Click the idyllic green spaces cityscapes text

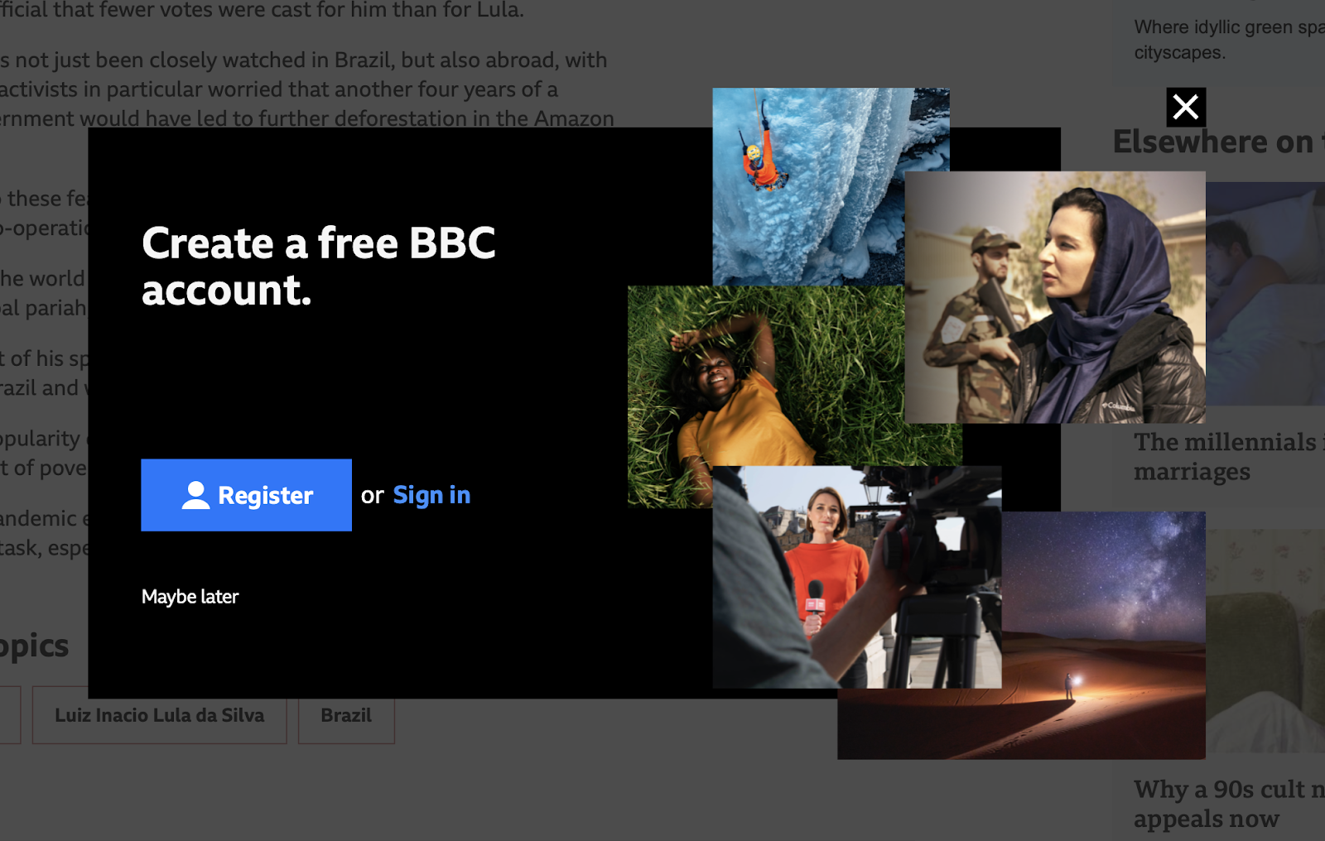[1229, 40]
